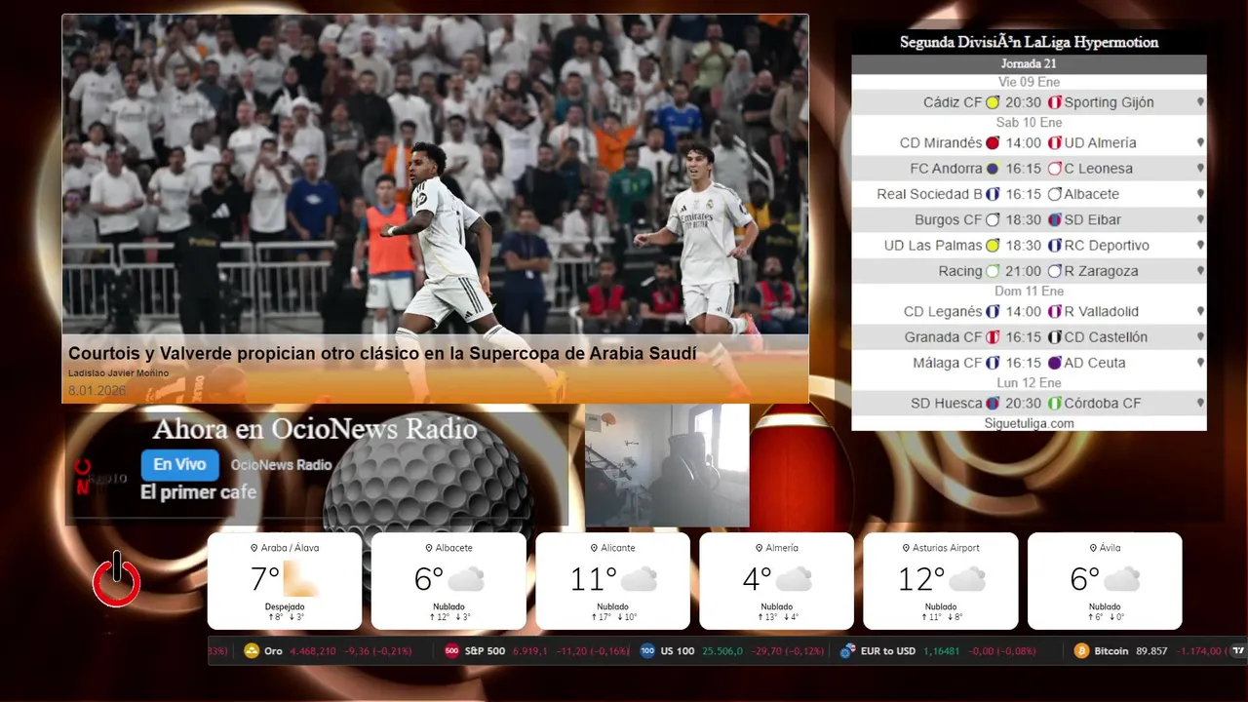The width and height of the screenshot is (1248, 702).
Task: Click the FC Andorra team badge
Action: click(x=993, y=169)
